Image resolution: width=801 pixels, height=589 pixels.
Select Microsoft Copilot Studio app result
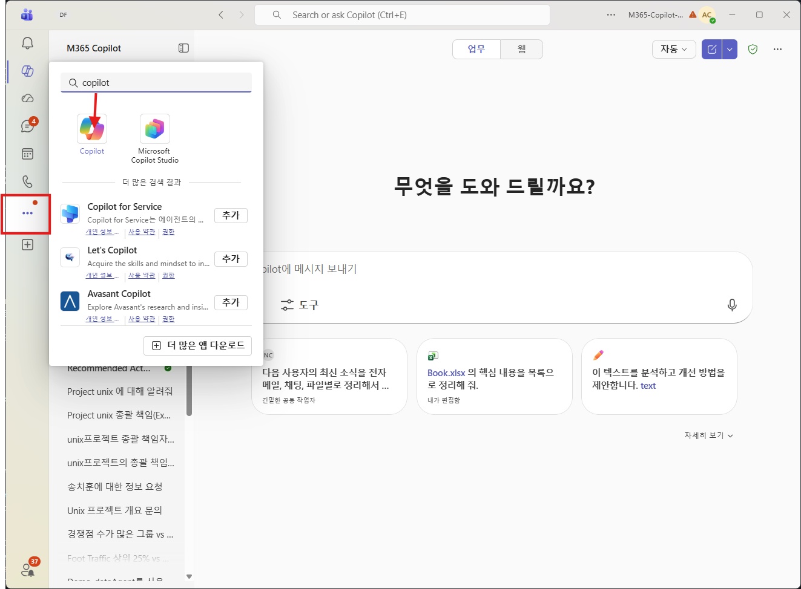pyautogui.click(x=154, y=138)
